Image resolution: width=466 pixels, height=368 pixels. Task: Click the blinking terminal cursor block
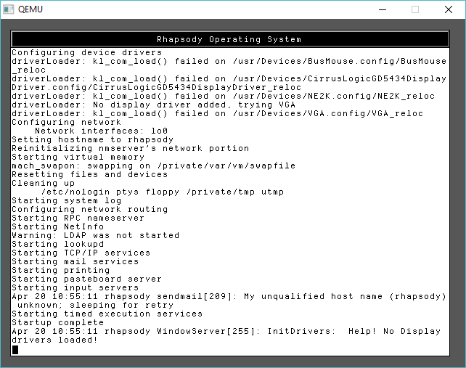tap(15, 349)
